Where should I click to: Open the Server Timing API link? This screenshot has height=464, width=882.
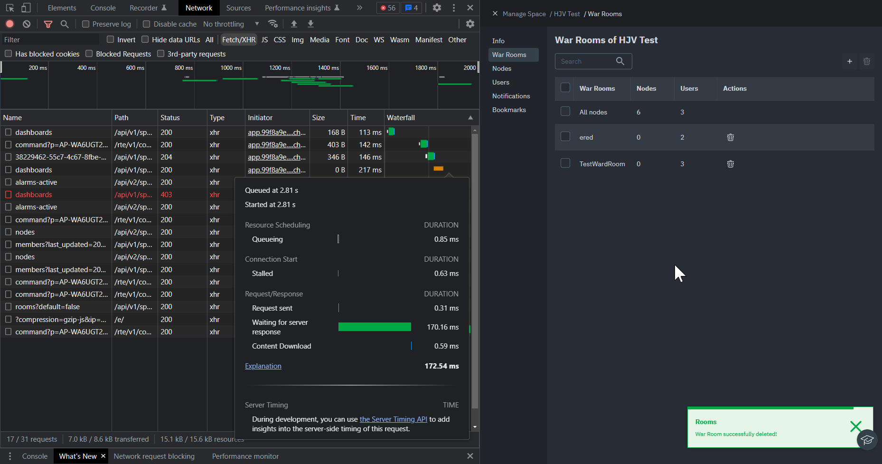click(x=394, y=419)
